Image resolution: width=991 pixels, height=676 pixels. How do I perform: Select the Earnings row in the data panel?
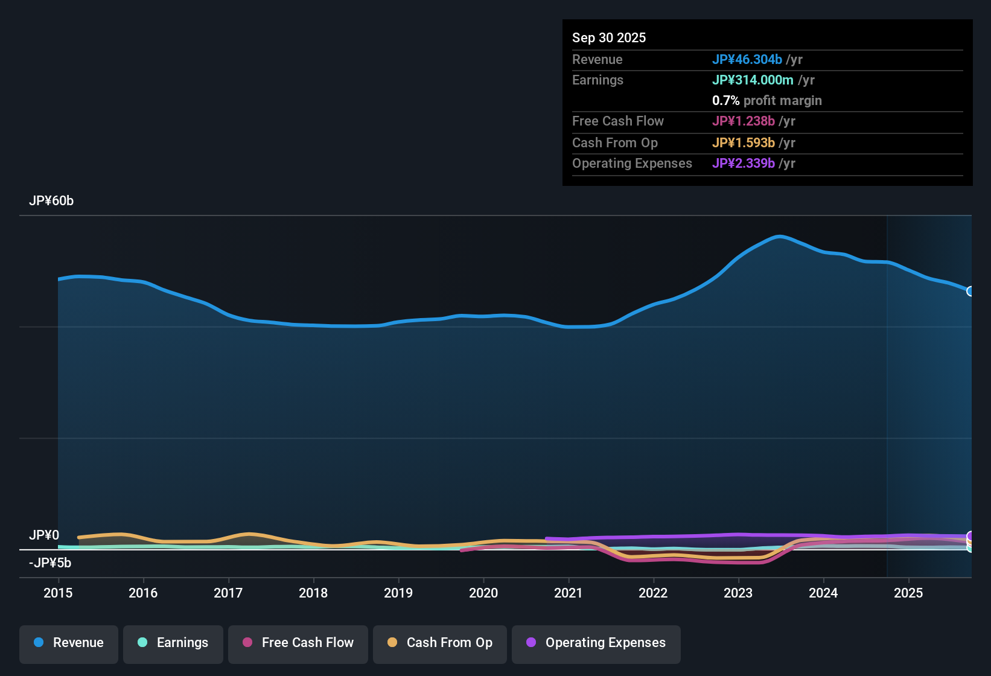point(694,80)
